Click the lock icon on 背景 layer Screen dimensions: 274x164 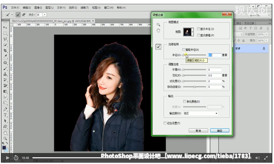pos(264,48)
